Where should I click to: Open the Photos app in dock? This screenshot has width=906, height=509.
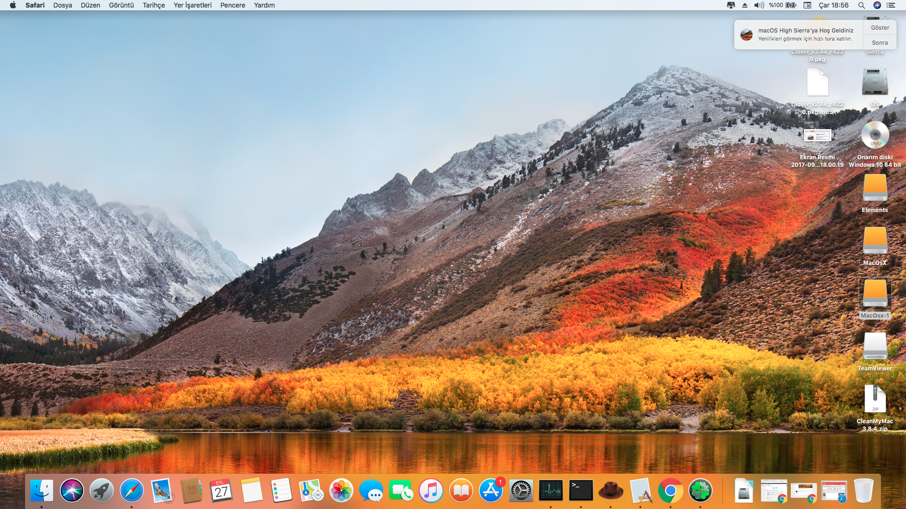pyautogui.click(x=341, y=491)
